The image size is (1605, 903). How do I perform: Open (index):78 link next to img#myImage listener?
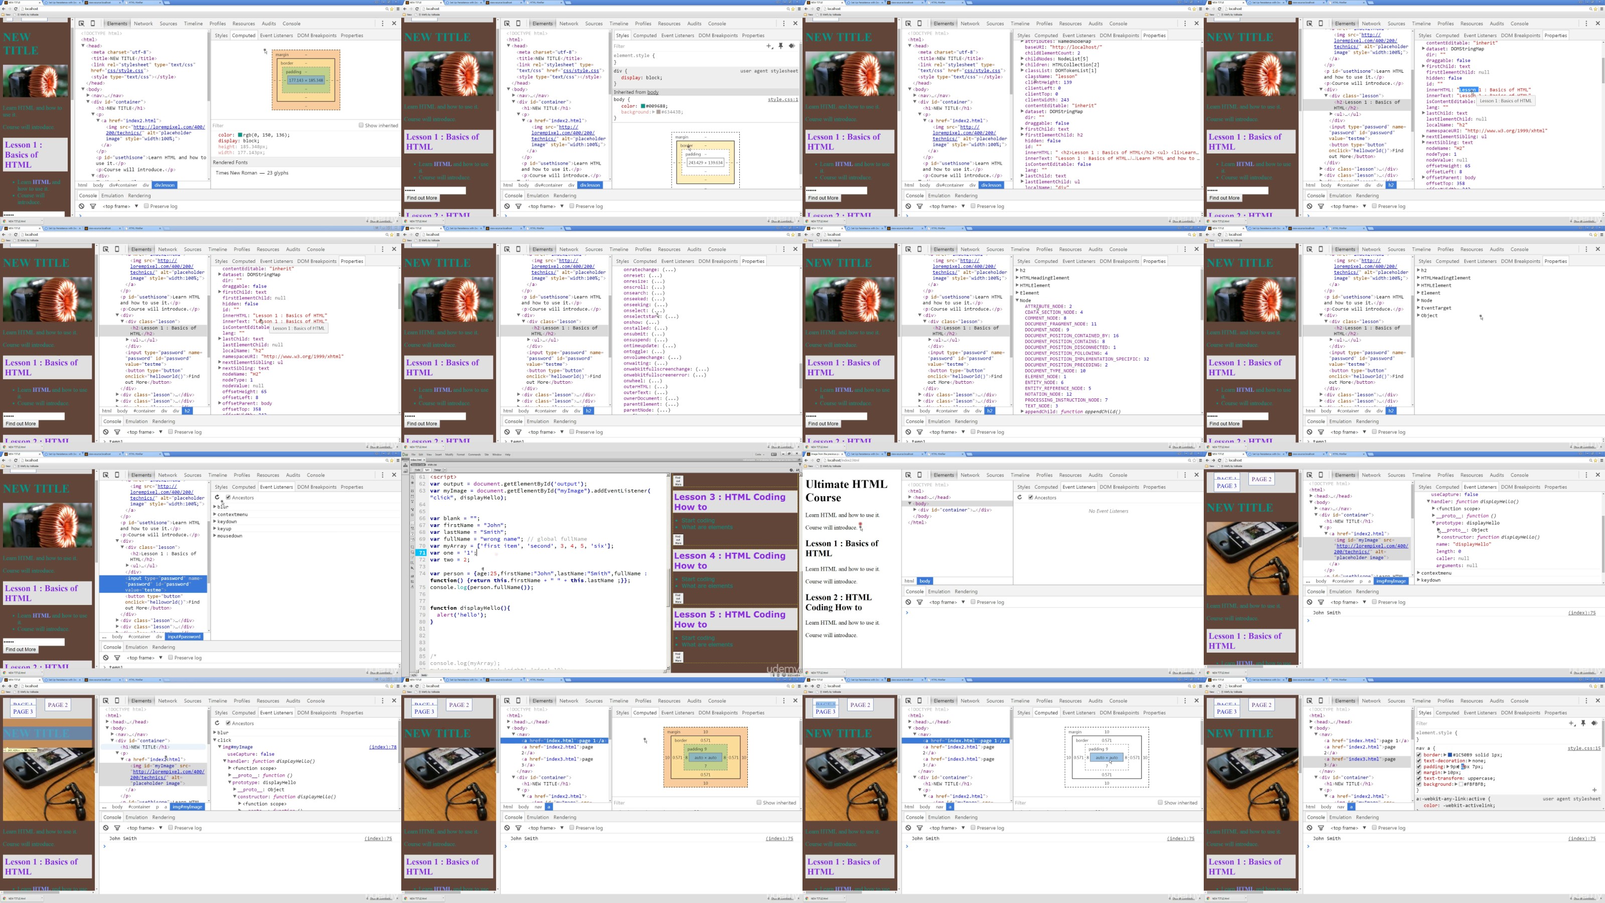click(x=383, y=746)
